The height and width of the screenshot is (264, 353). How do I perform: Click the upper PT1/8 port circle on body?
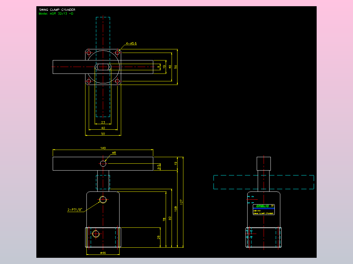pyautogui.click(x=103, y=200)
